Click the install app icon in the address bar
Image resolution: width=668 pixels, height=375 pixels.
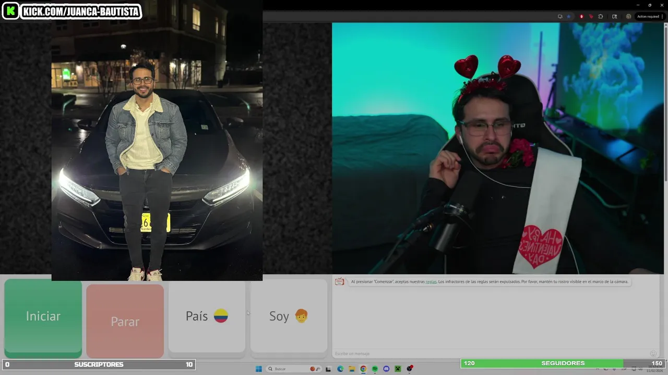(x=560, y=16)
